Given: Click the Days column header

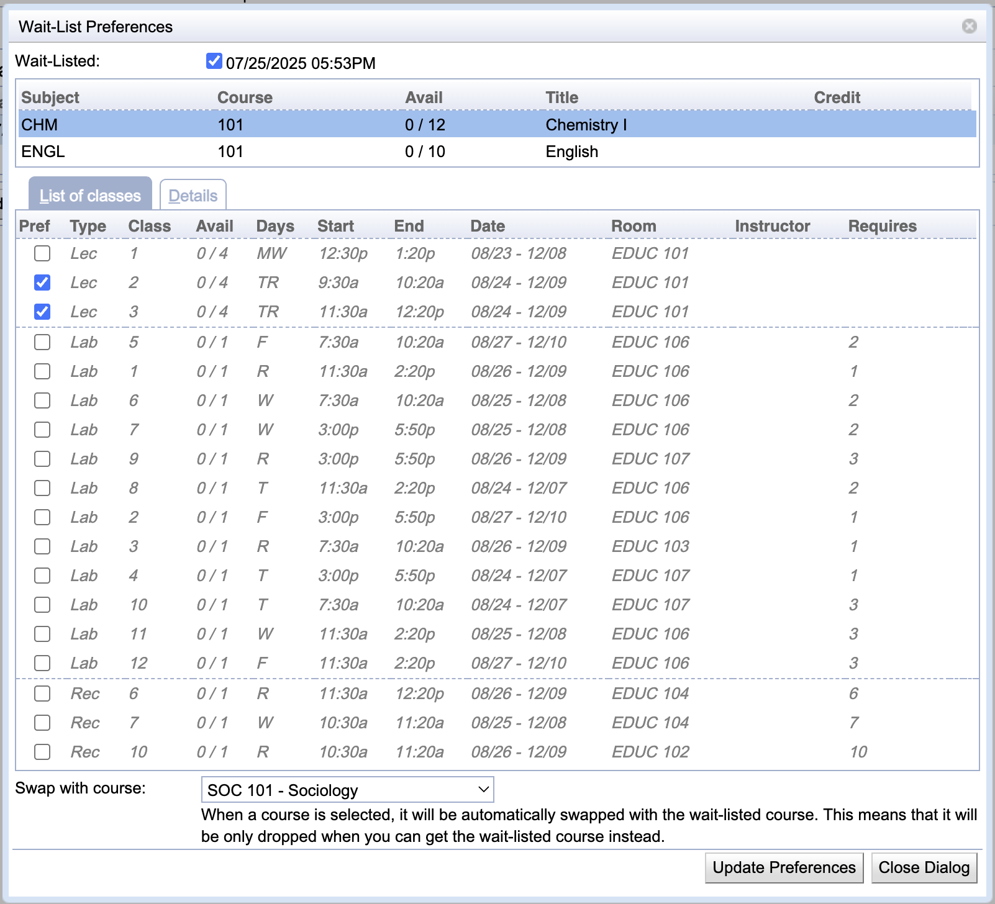Looking at the screenshot, I should coord(275,226).
